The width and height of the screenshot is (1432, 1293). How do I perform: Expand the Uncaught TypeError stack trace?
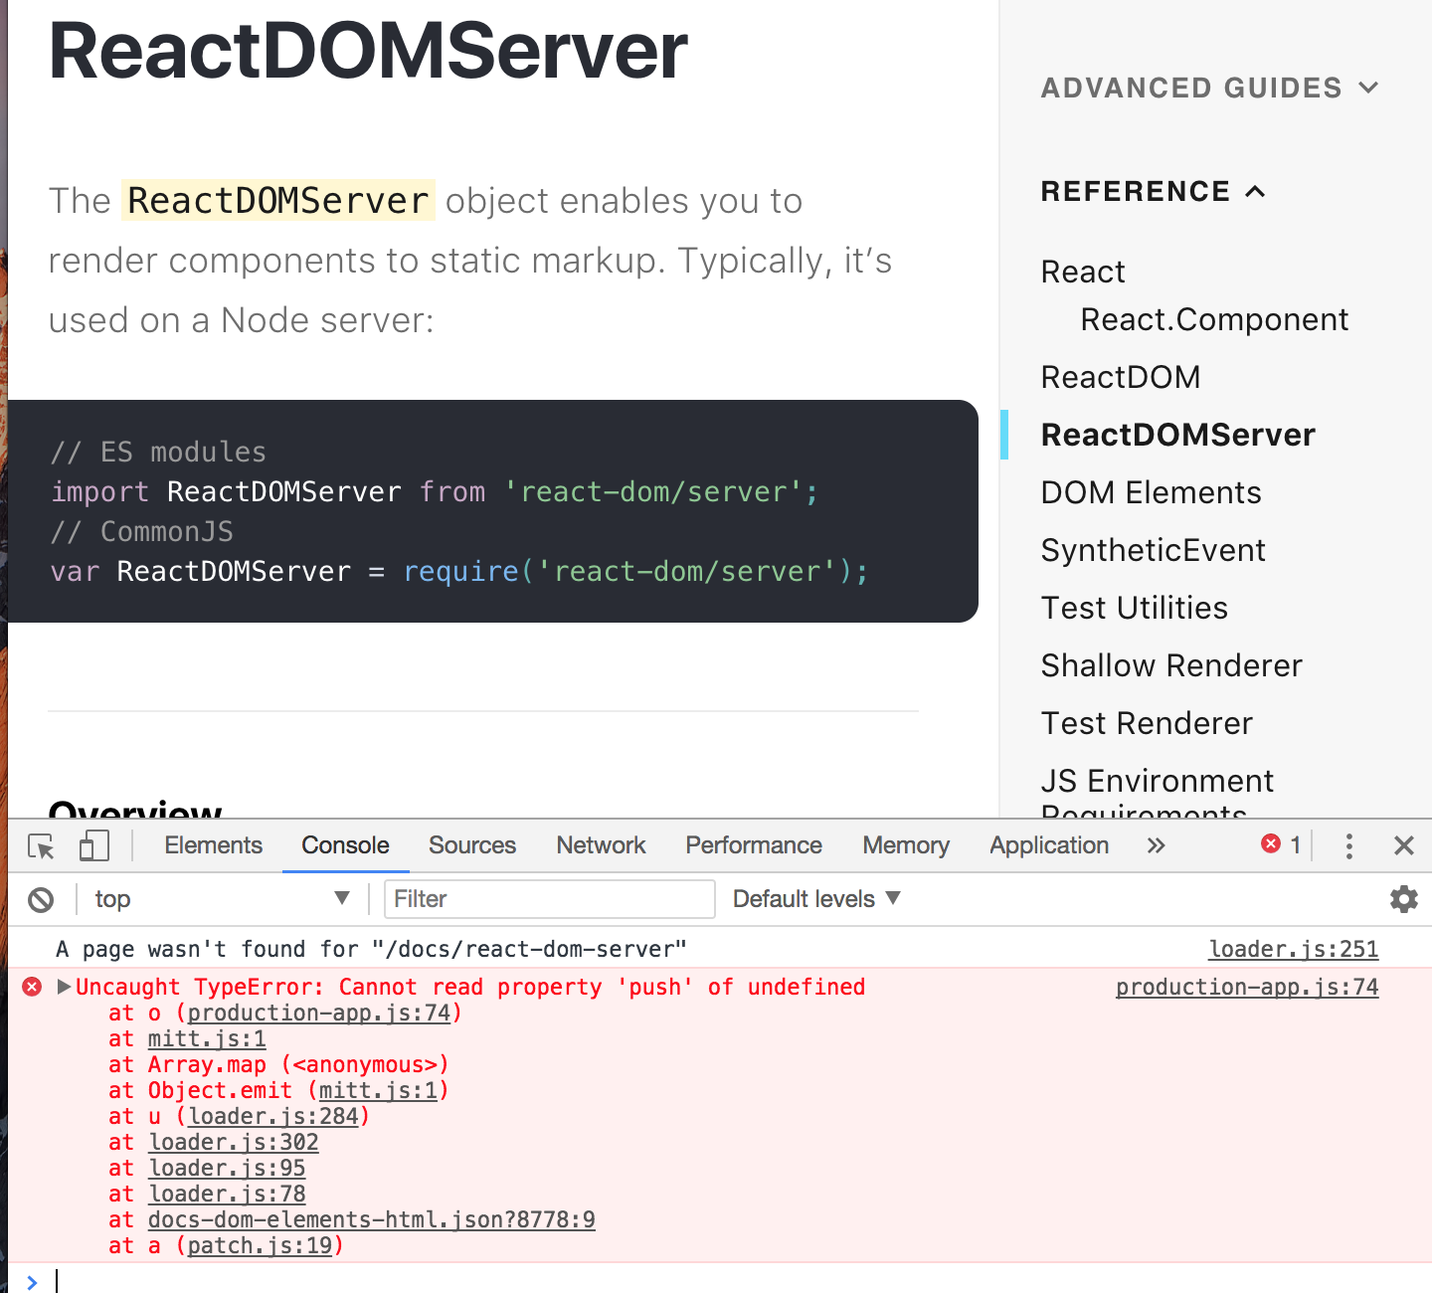coord(65,987)
